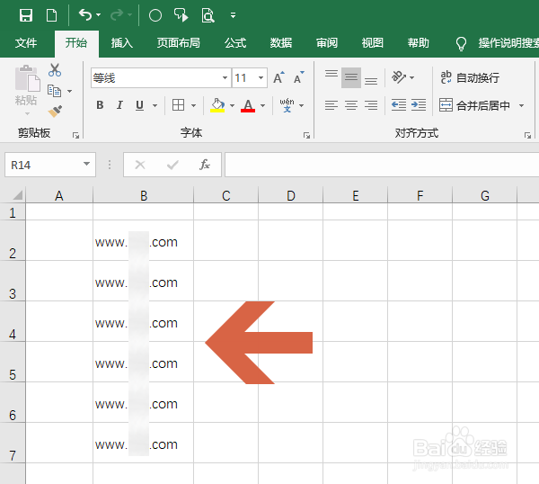This screenshot has width=539, height=484.
Task: Expand fill color palette arrow
Action: 233,105
